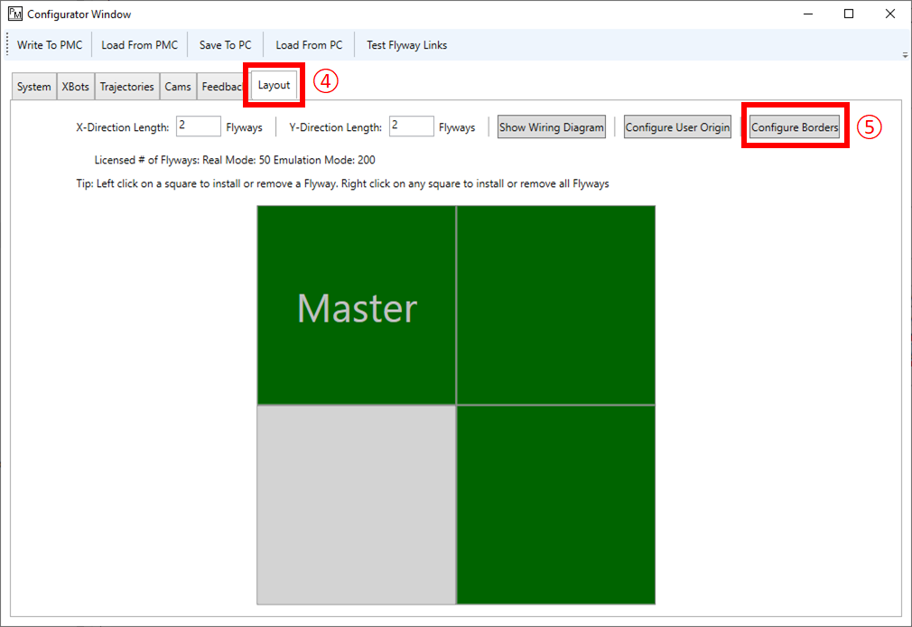Click the X-Direction Length input field

198,126
